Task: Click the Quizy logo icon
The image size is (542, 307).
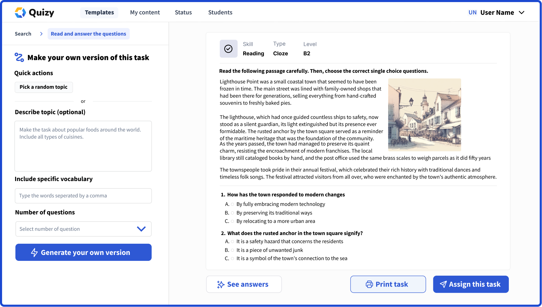Action: tap(20, 12)
